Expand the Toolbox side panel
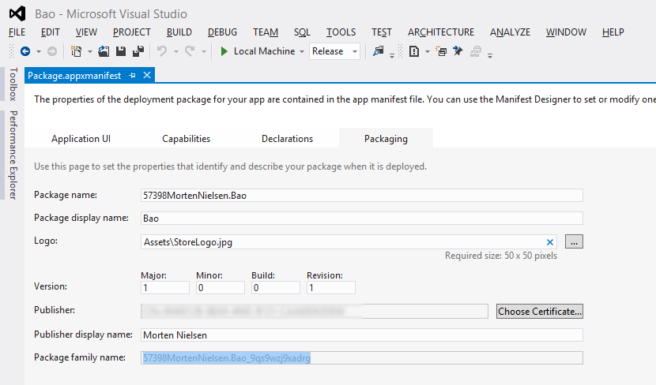Image resolution: width=656 pixels, height=385 pixels. point(13,84)
